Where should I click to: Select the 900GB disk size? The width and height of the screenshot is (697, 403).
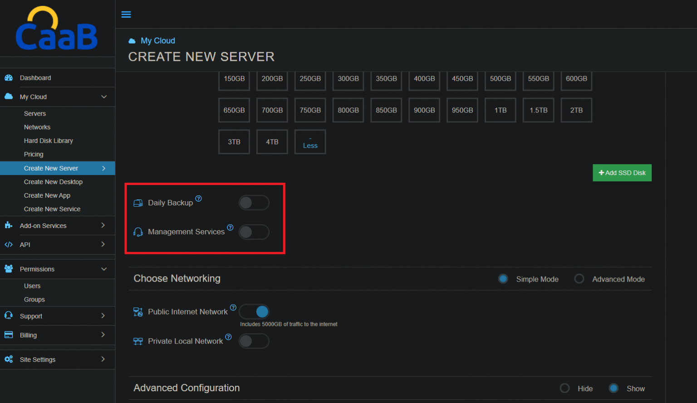pyautogui.click(x=424, y=110)
